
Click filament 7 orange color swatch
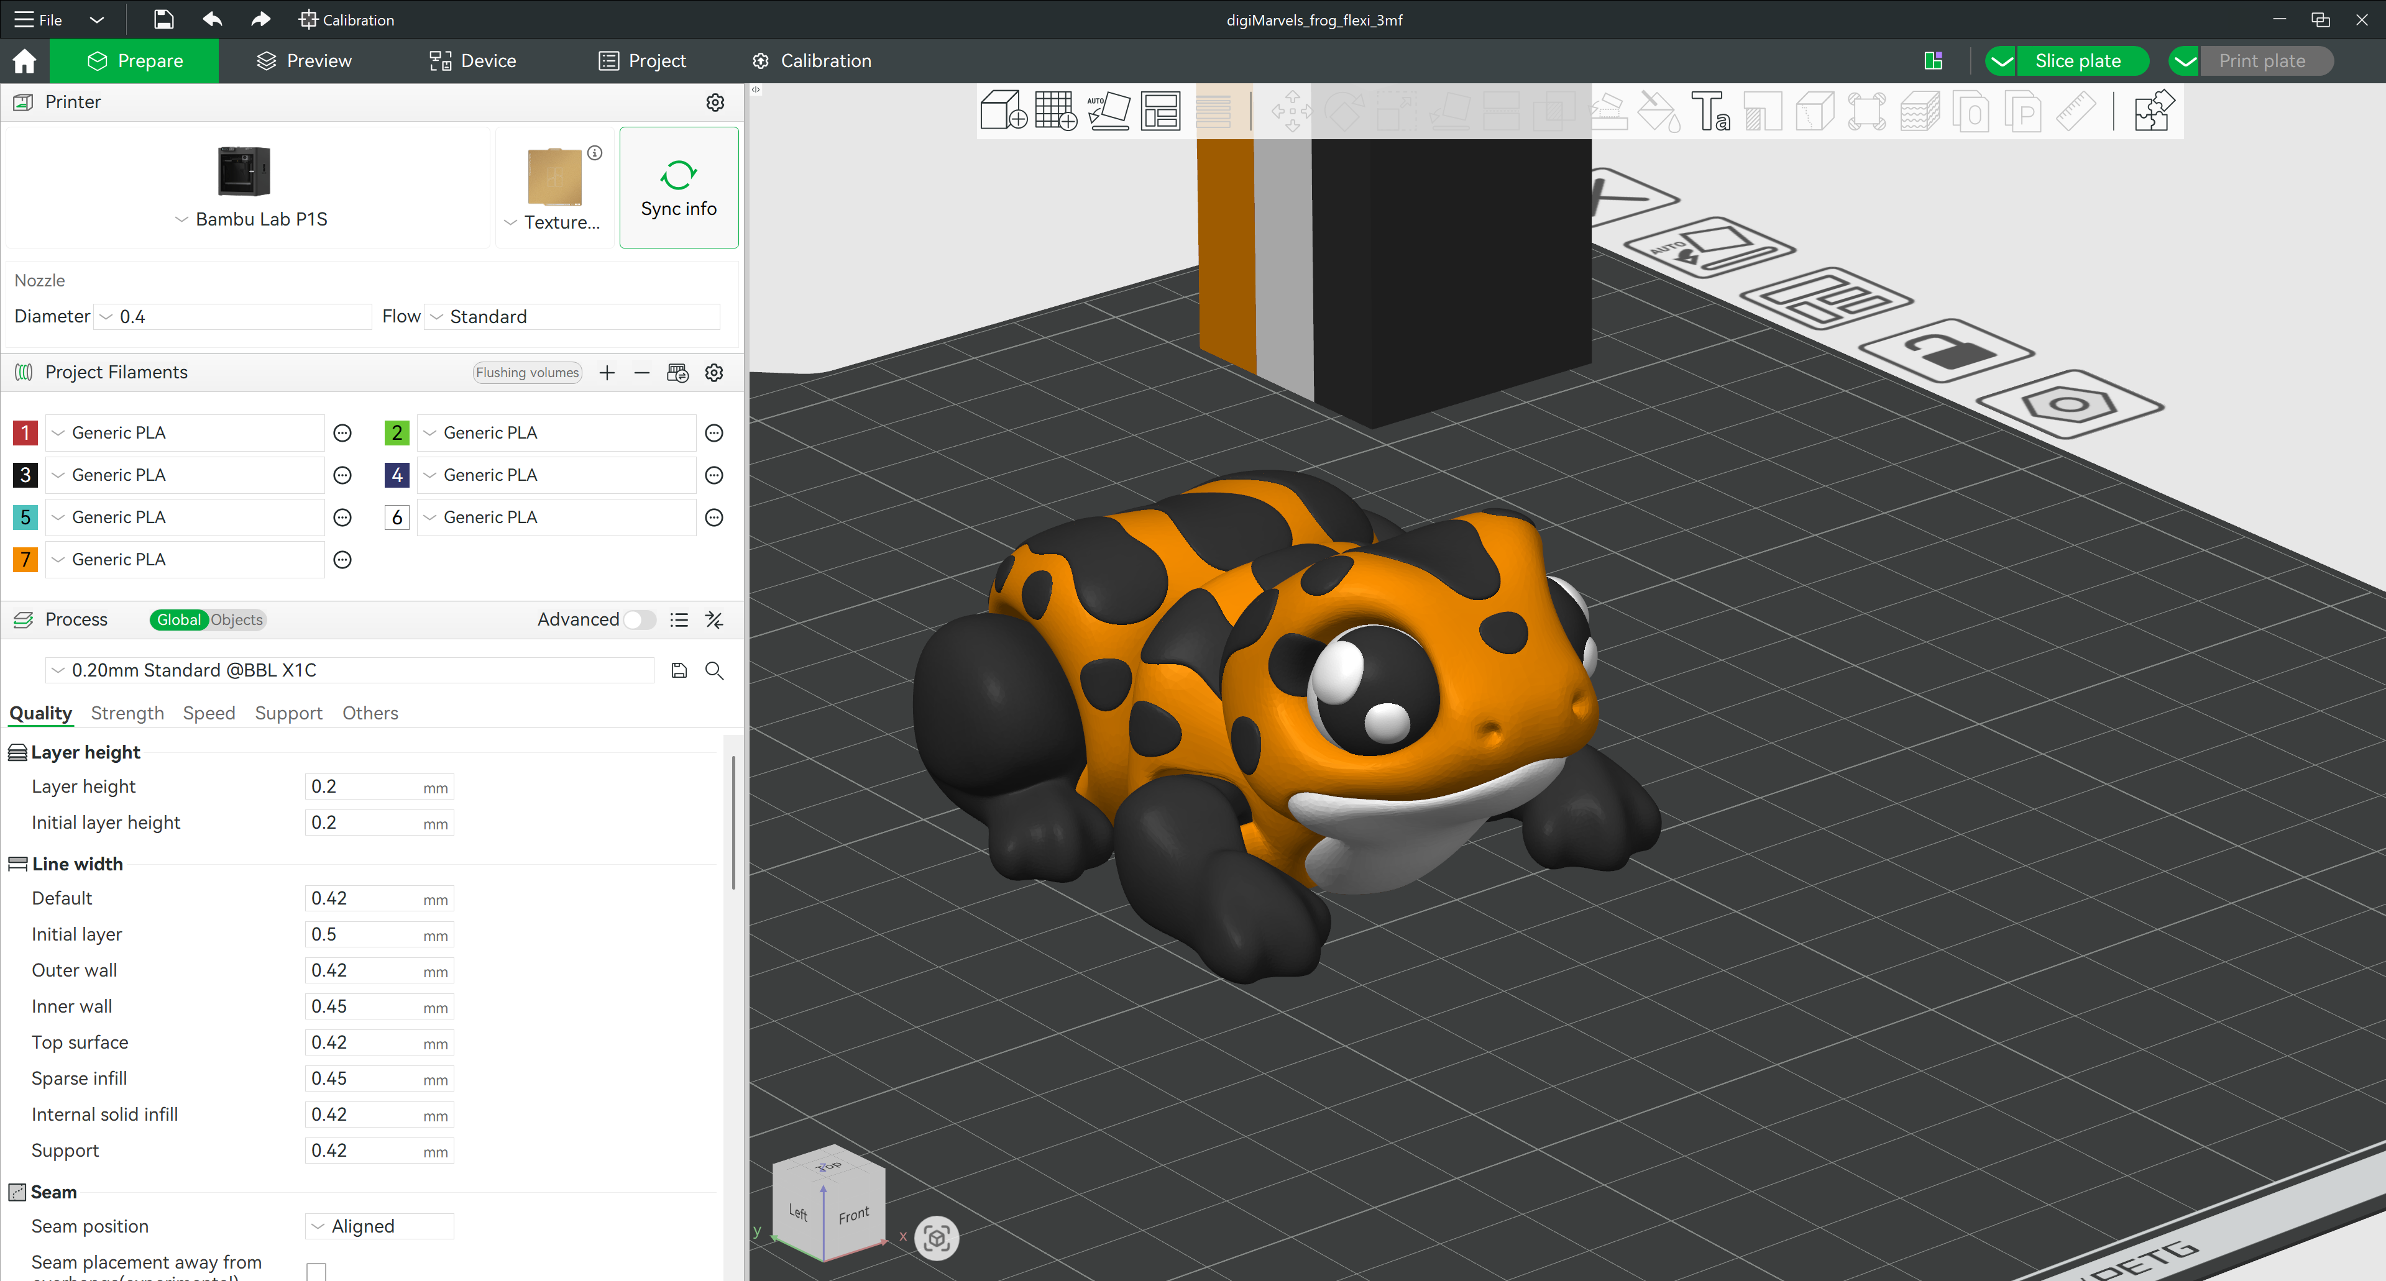click(25, 560)
